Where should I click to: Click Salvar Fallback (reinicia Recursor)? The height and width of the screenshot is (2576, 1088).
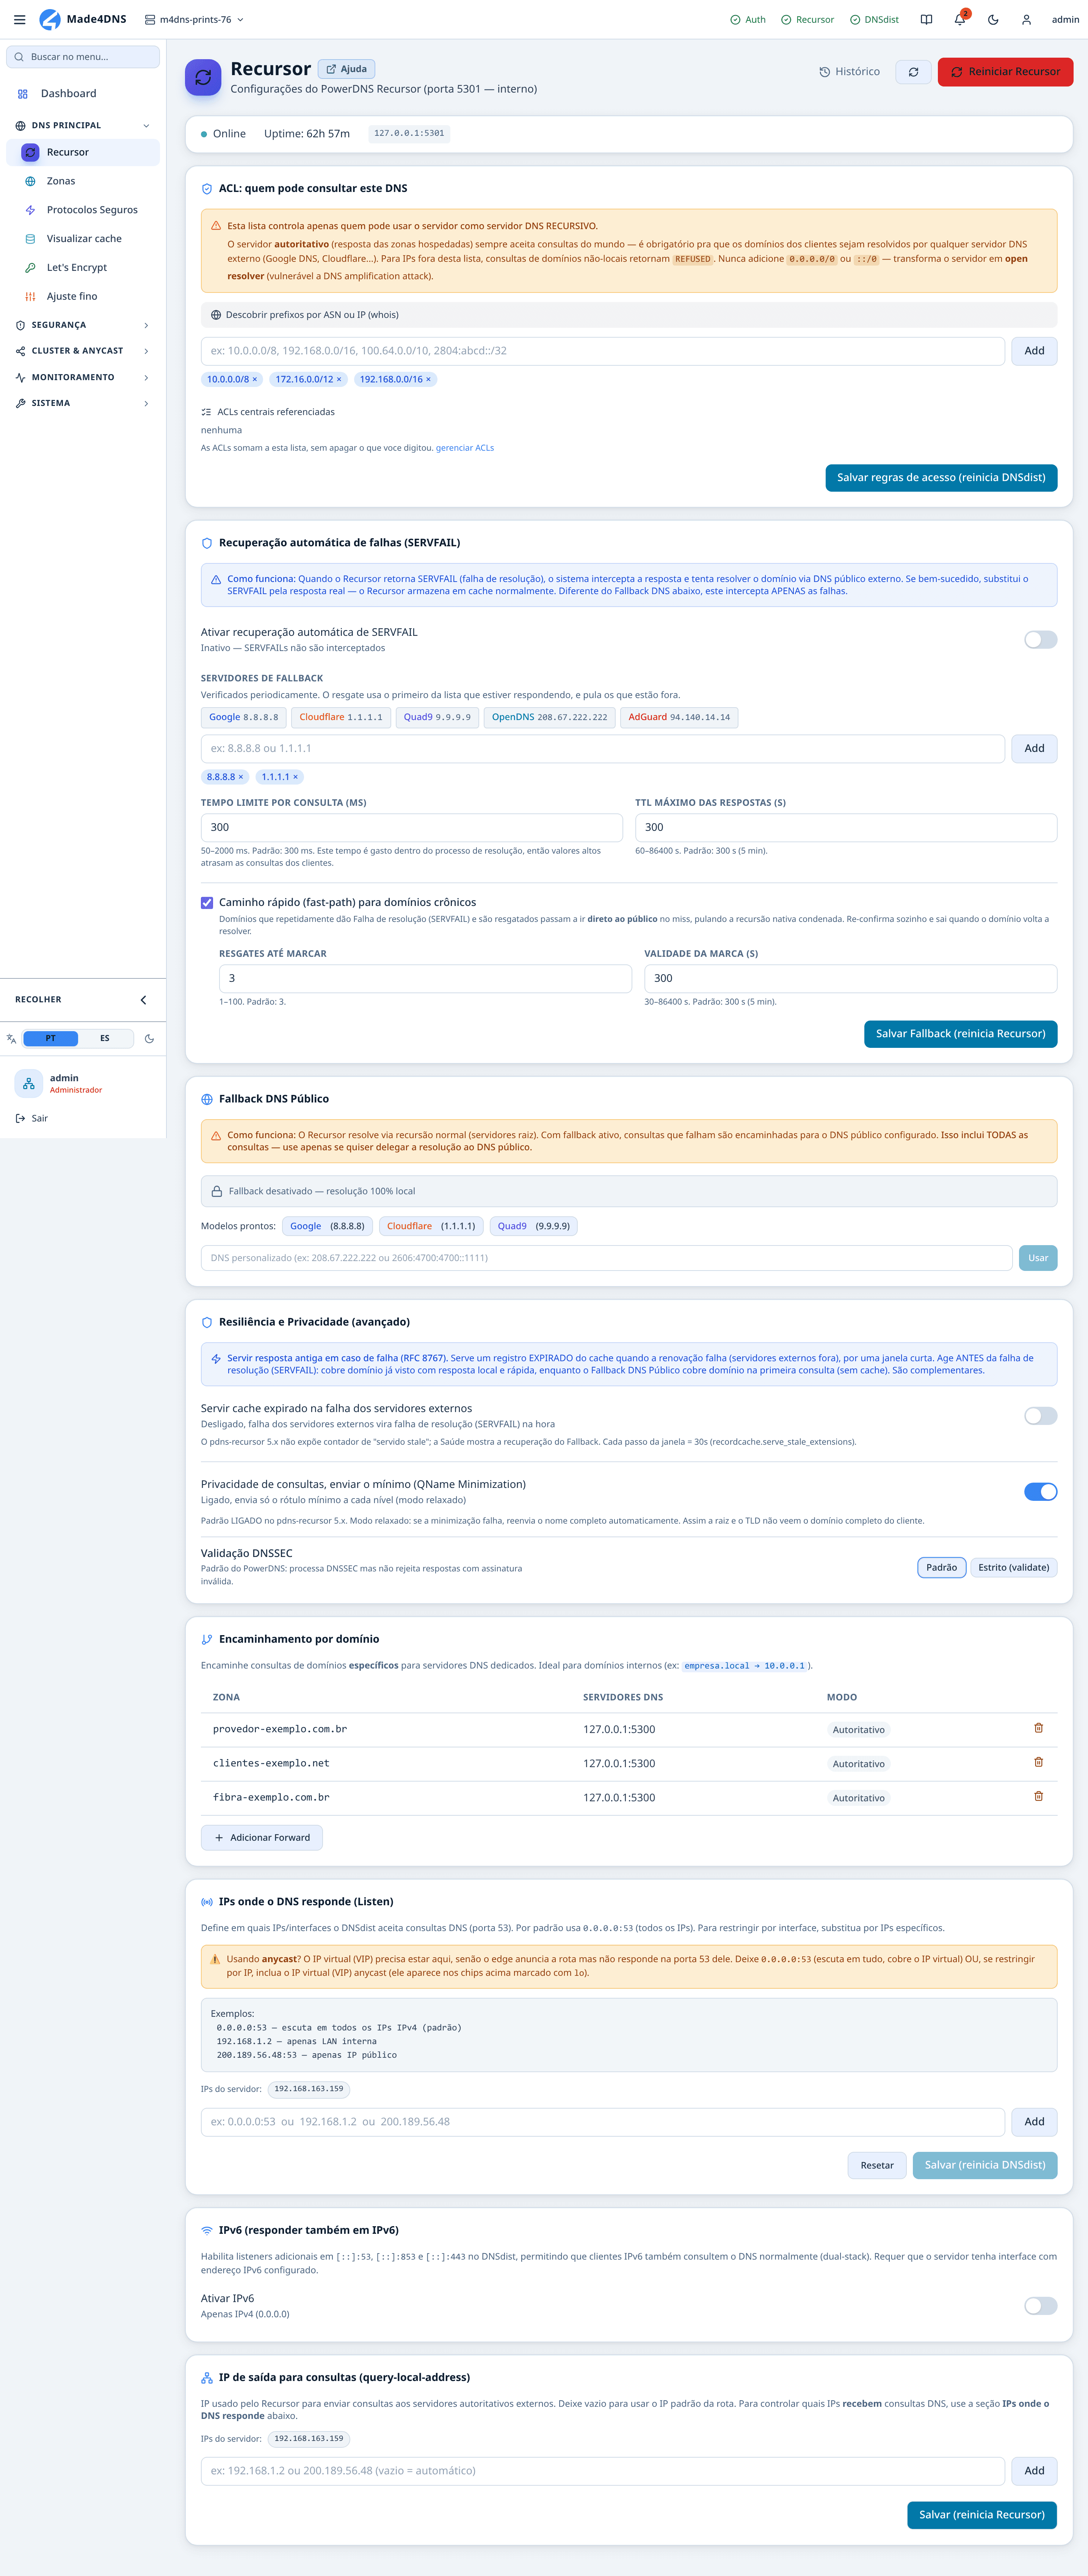960,1034
